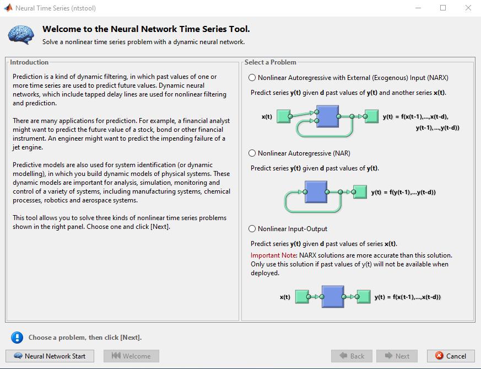Click the 'Neural Time Series (ntstool)' window title

[x=56, y=8]
